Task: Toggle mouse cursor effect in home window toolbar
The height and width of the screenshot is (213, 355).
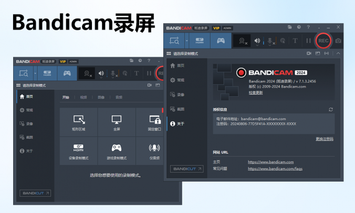Action: [125, 73]
